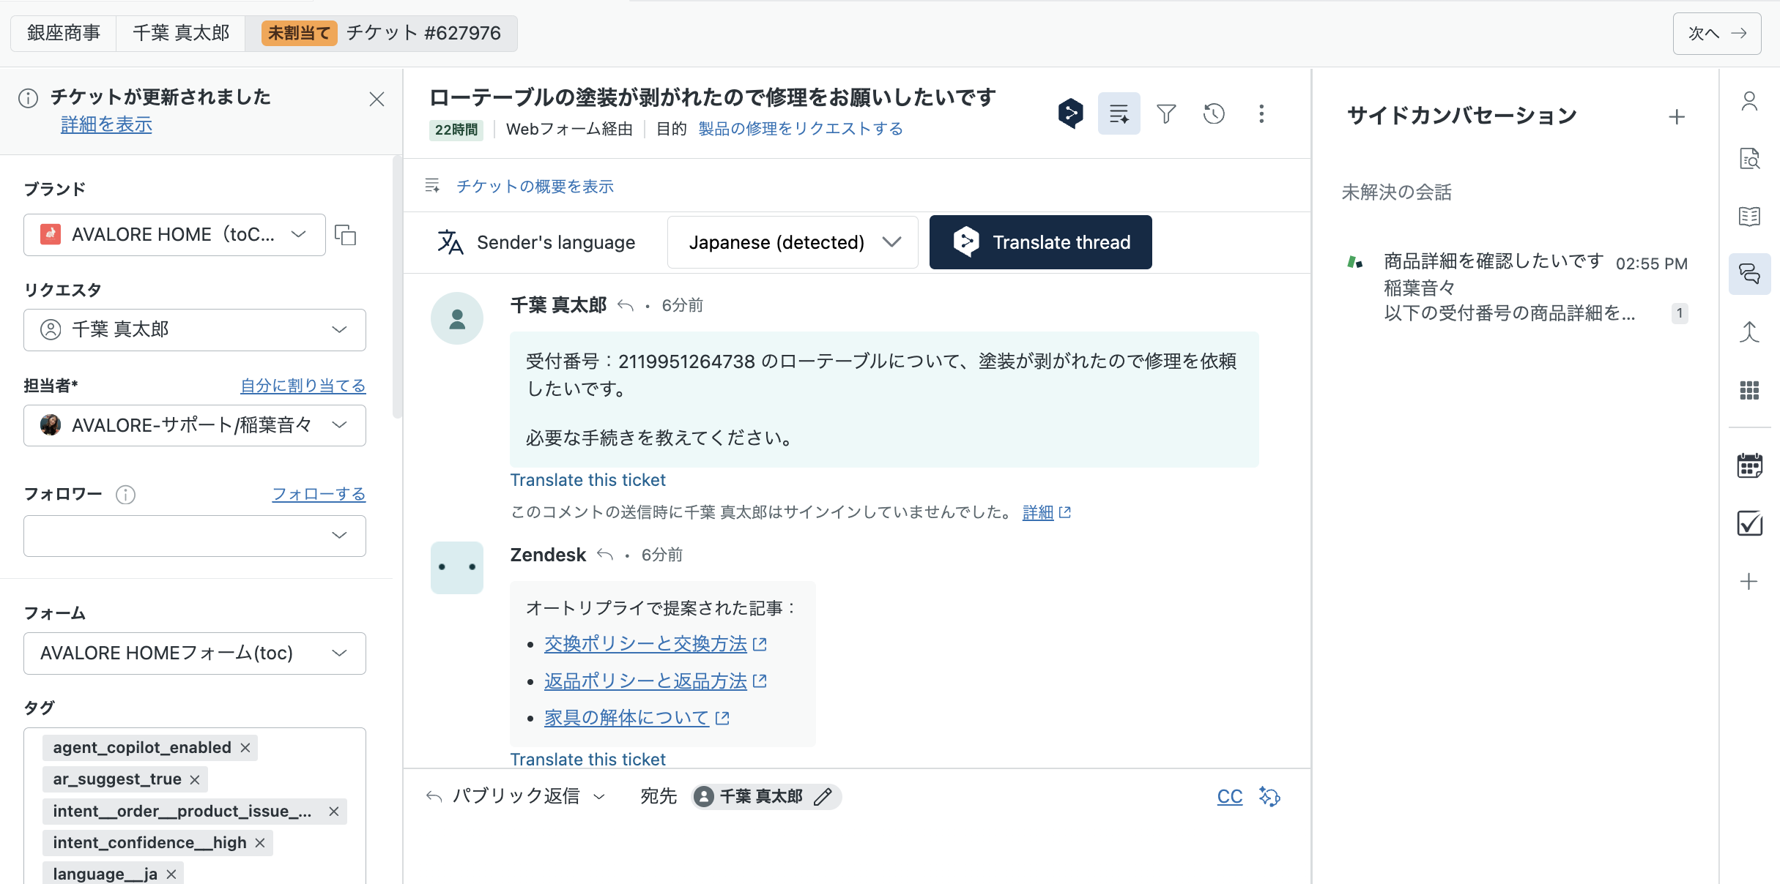
Task: Click Translate this ticket under Zendesk comment
Action: [x=587, y=759]
